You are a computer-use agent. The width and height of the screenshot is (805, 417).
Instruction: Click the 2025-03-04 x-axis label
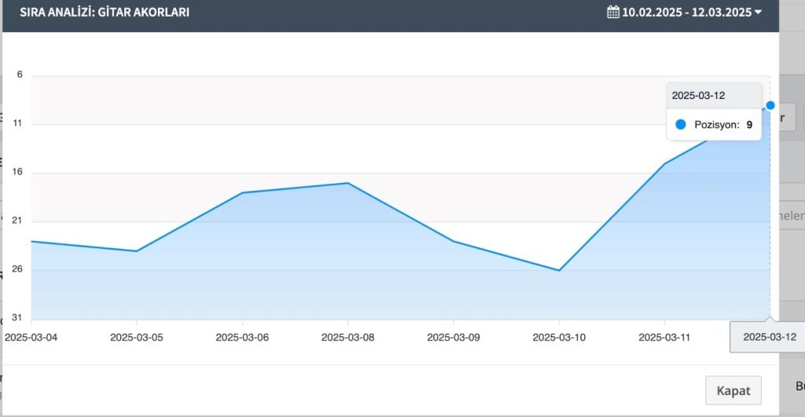click(x=31, y=337)
